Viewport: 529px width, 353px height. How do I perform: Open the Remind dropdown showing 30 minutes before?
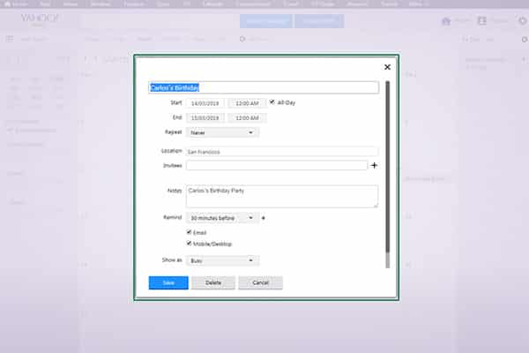click(222, 218)
